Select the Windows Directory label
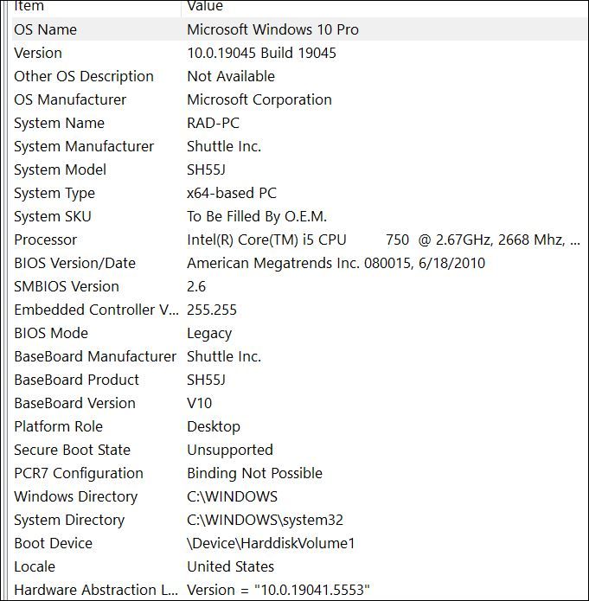 76,496
